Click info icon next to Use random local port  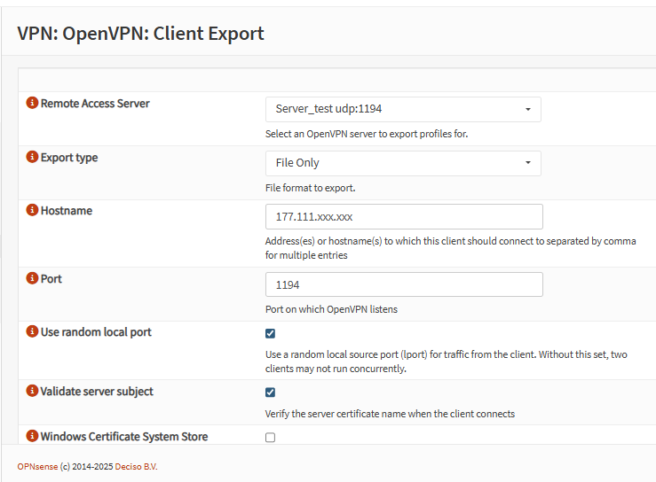click(x=33, y=332)
